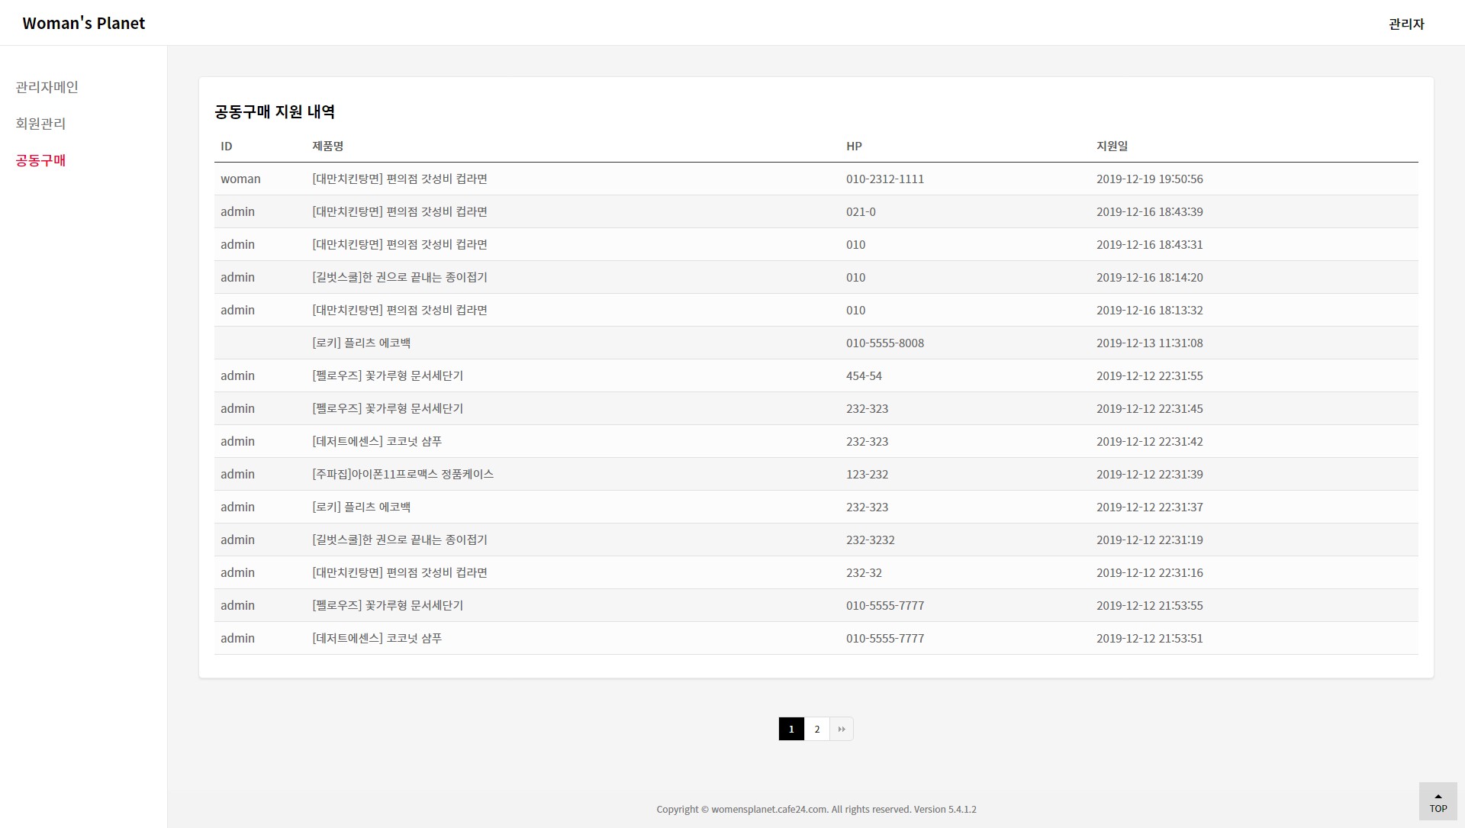Select date 2019-12-16 18:43:39
The width and height of the screenshot is (1465, 828).
point(1150,212)
